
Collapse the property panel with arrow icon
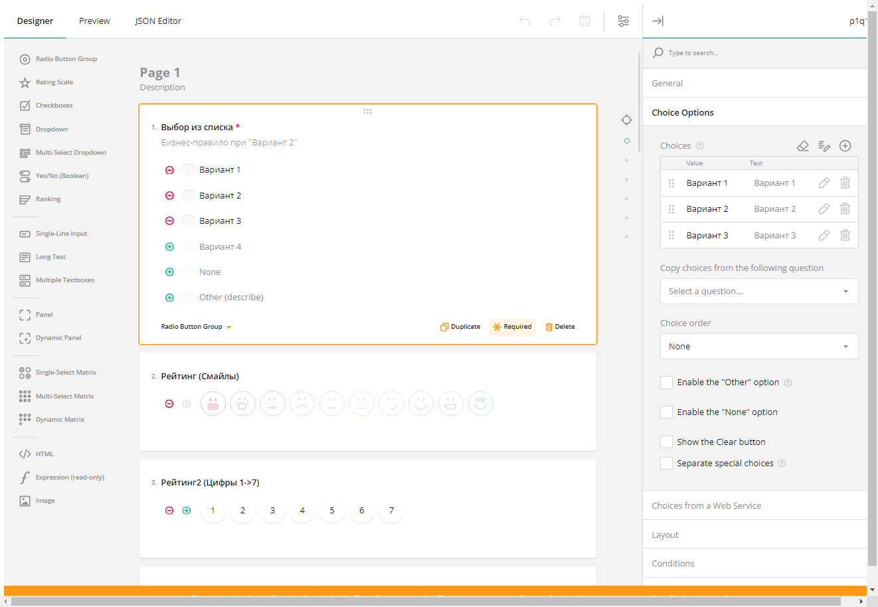(658, 21)
